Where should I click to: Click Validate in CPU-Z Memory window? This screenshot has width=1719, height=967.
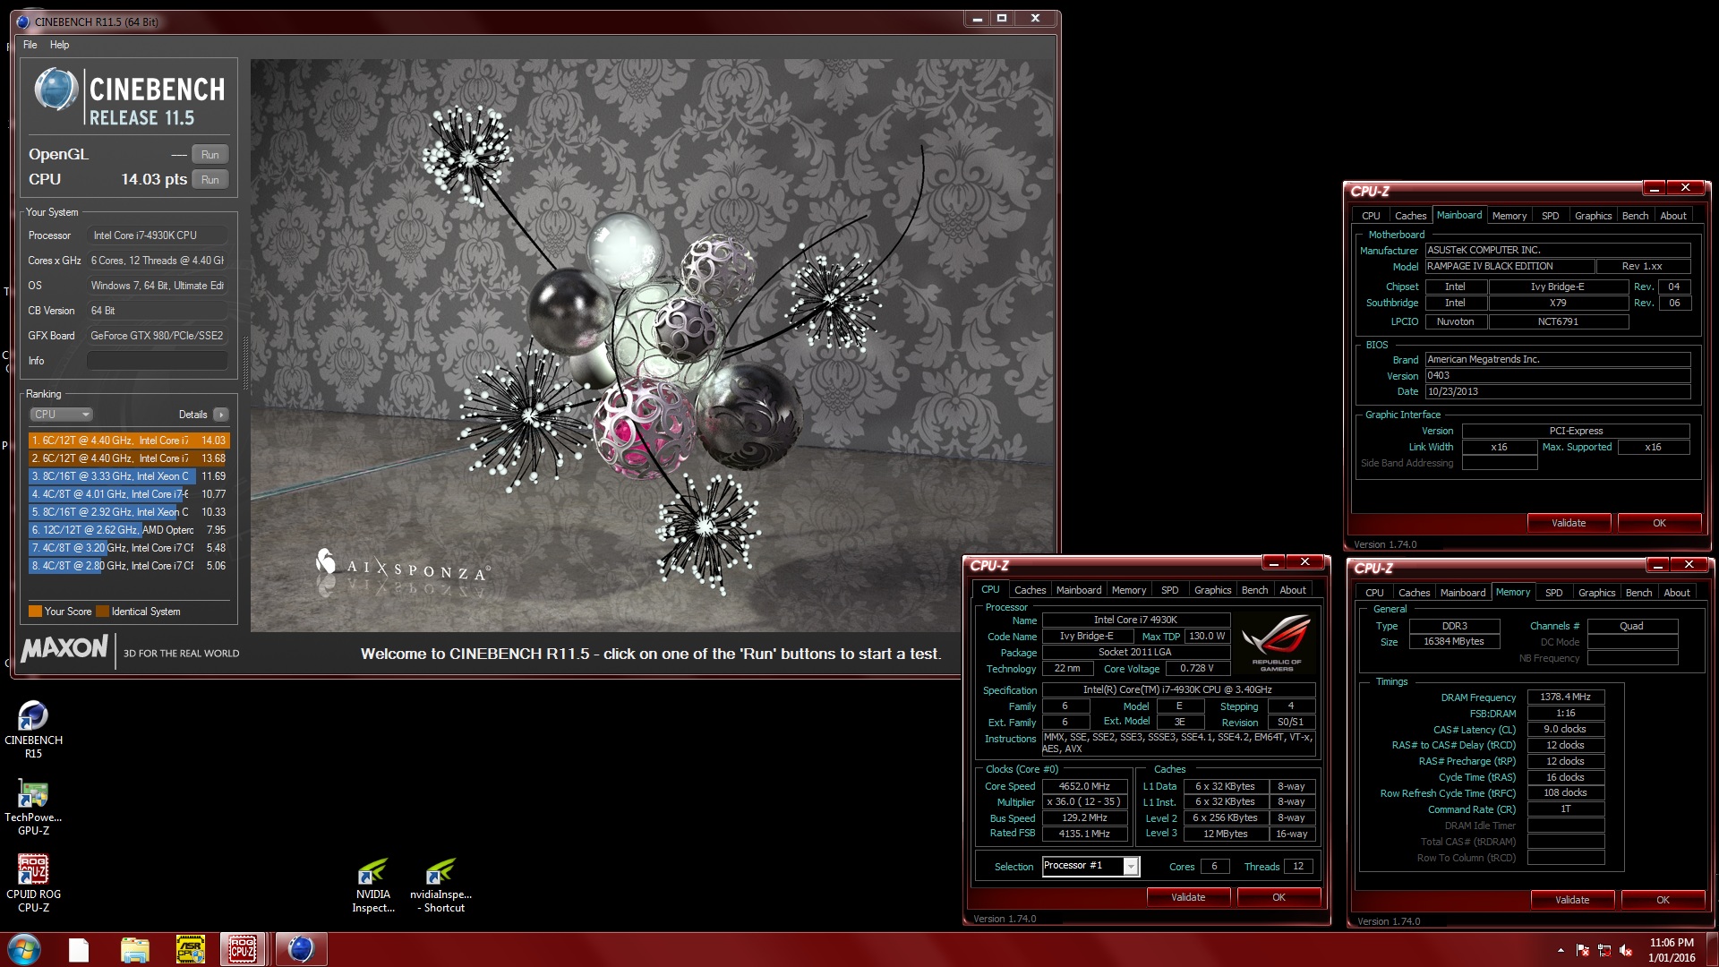(x=1572, y=900)
